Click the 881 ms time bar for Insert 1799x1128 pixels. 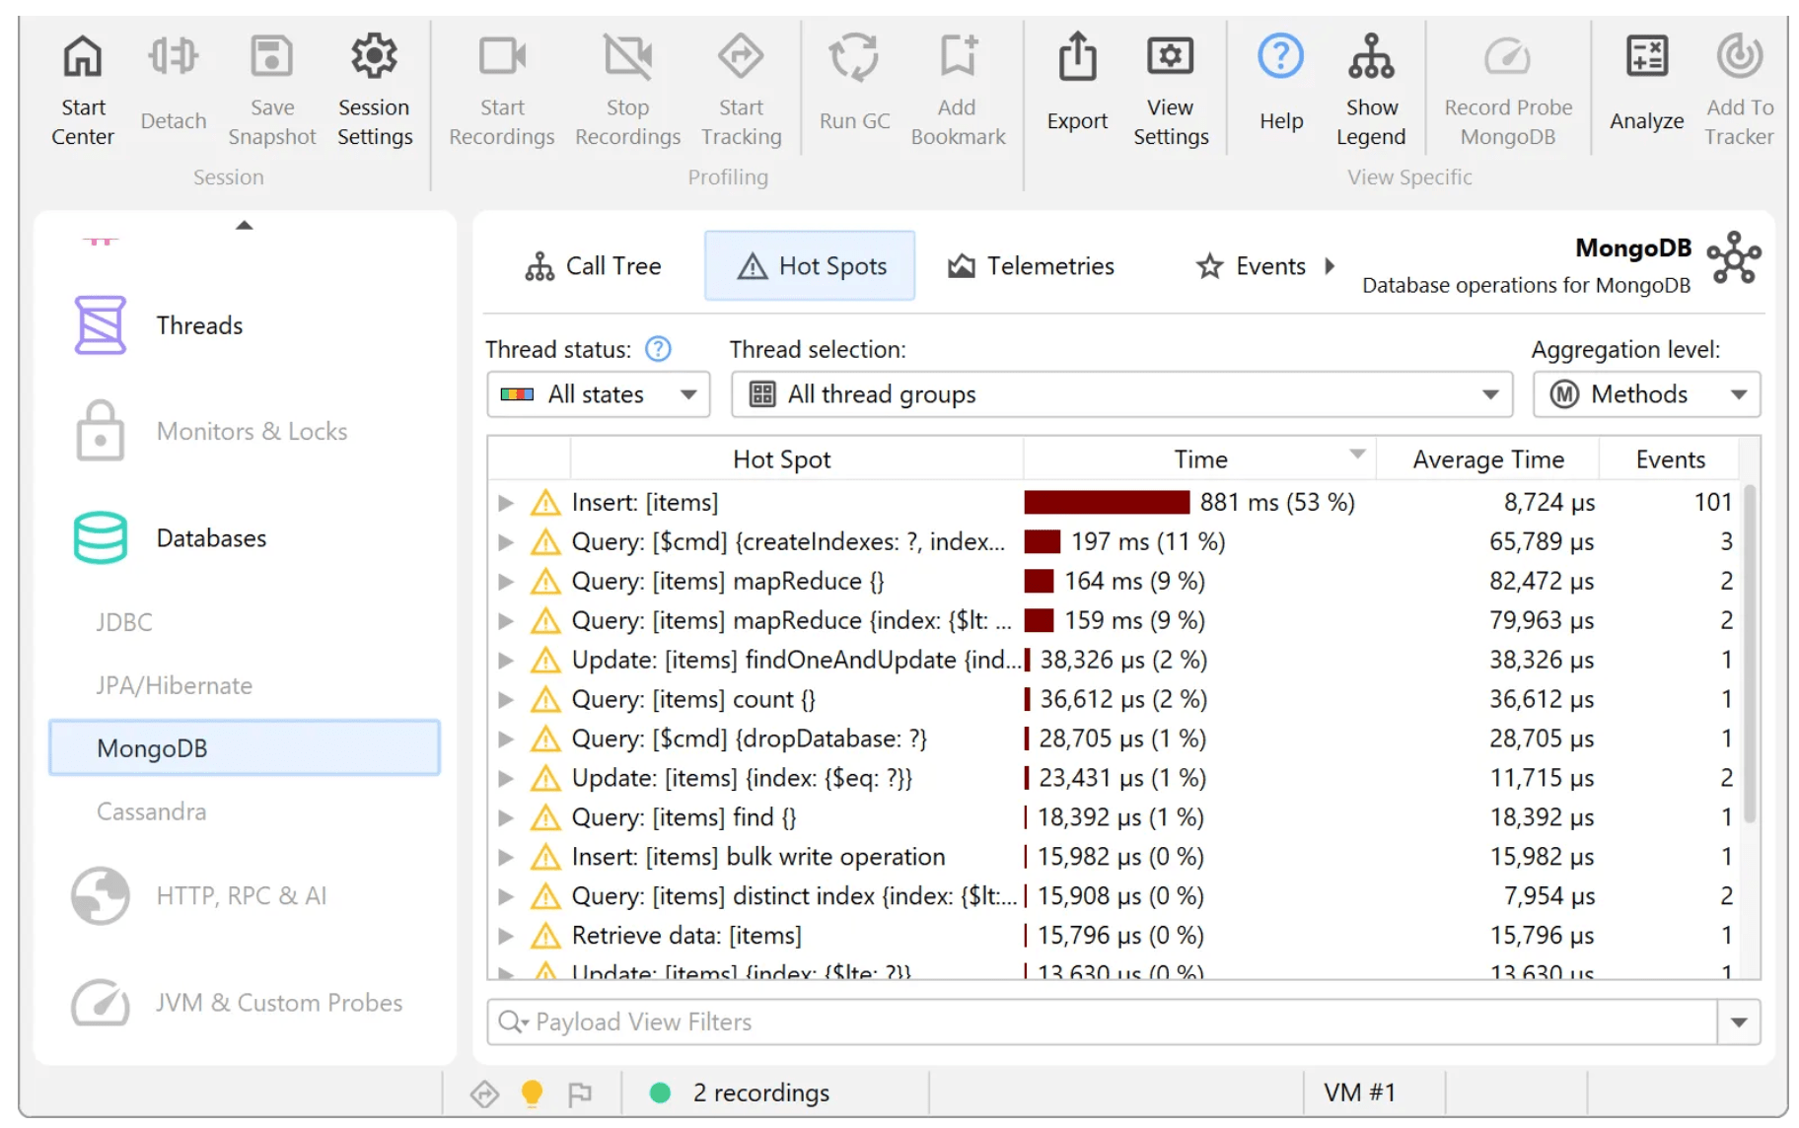[x=1107, y=503]
